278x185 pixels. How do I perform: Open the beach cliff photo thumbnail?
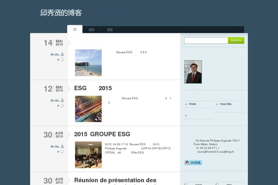[x=88, y=63]
